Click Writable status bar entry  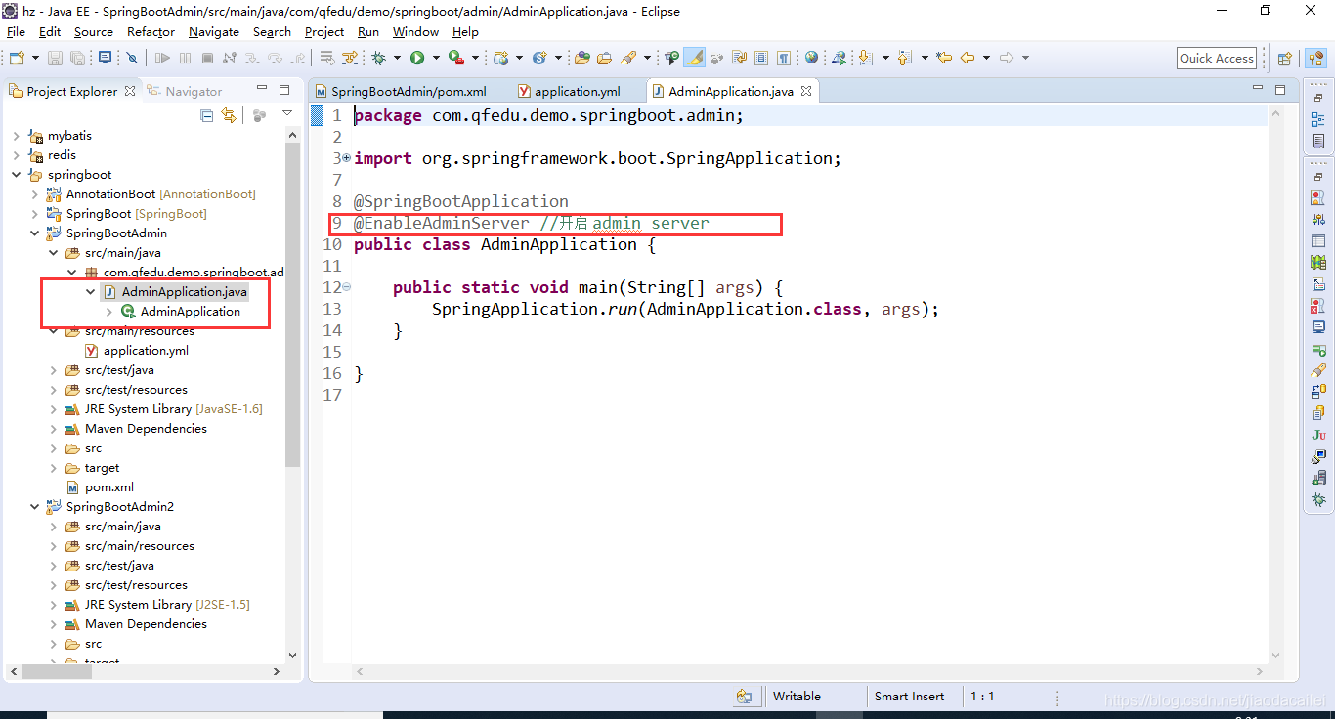tap(797, 697)
